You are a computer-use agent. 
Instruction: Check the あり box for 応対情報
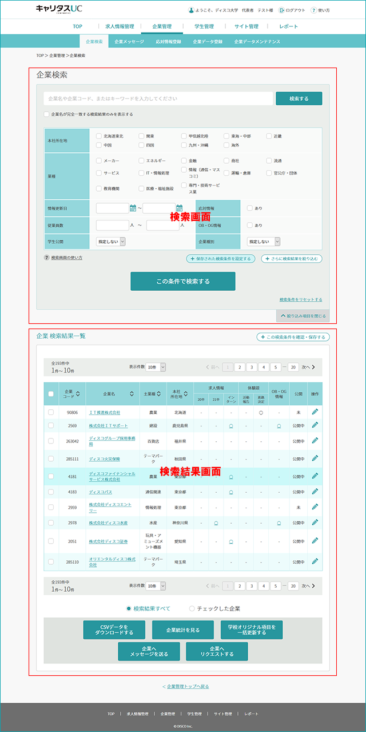point(250,208)
